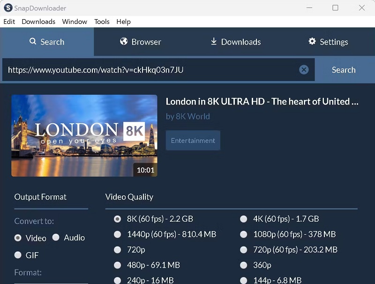
Task: Clear the URL with the X icon
Action: 304,69
